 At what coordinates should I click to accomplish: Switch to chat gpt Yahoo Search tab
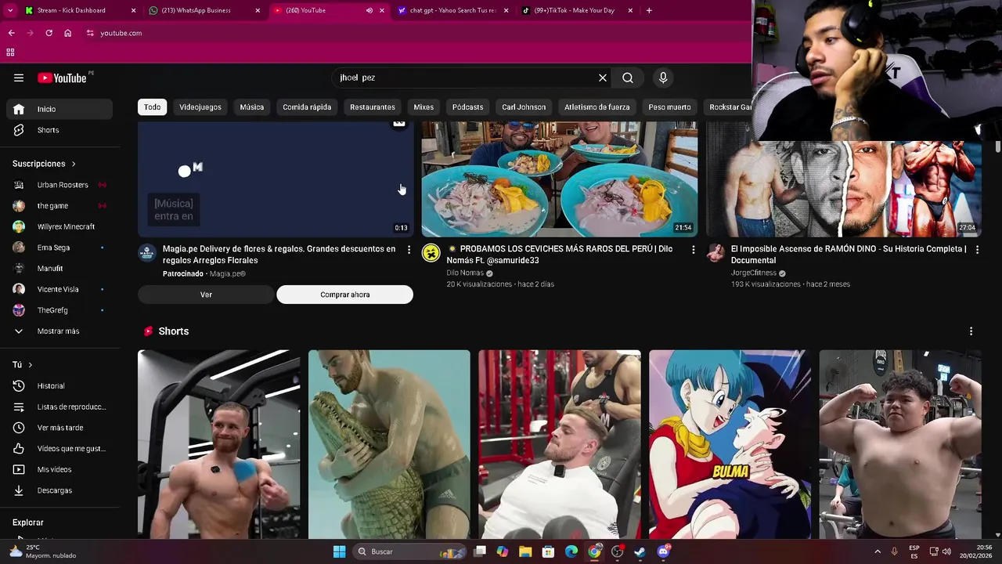pos(452,10)
